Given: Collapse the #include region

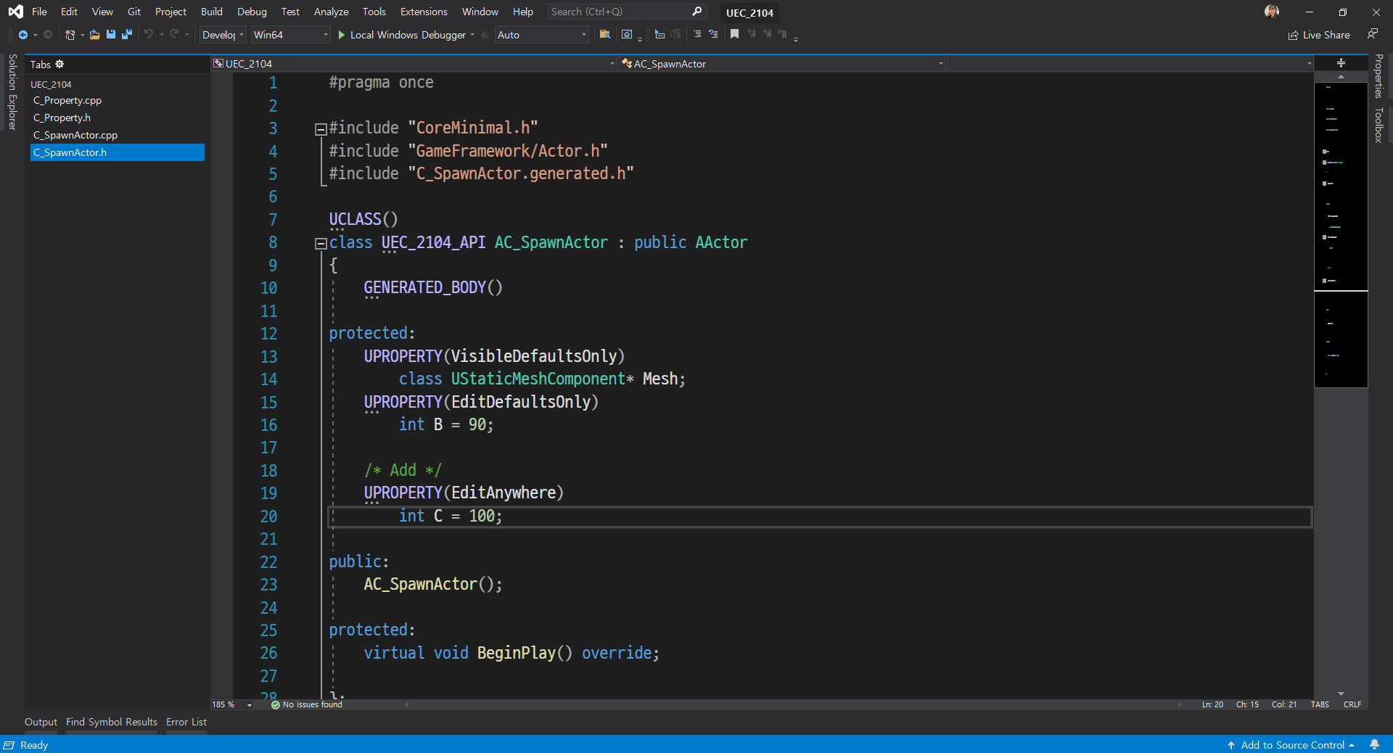Looking at the screenshot, I should pyautogui.click(x=320, y=129).
